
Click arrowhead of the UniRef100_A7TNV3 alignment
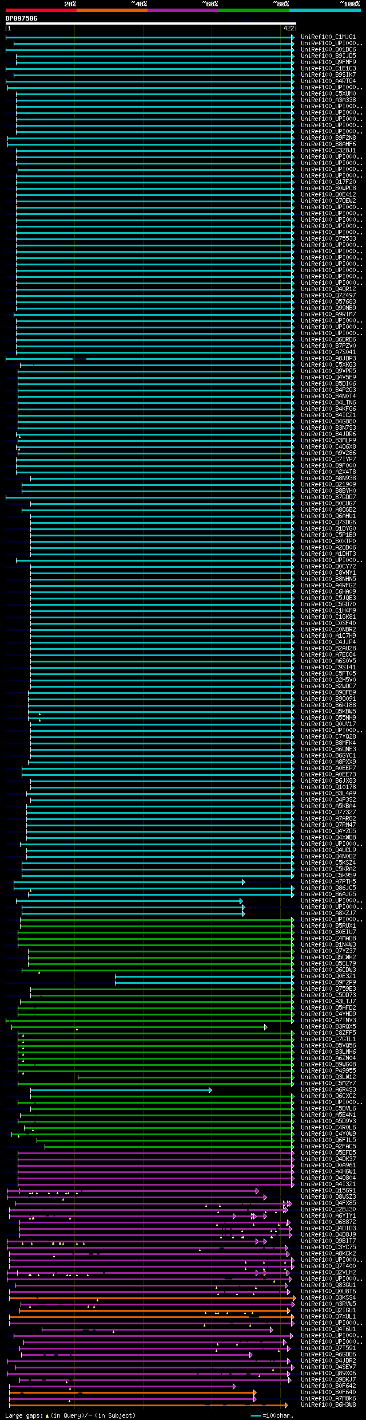(293, 1021)
